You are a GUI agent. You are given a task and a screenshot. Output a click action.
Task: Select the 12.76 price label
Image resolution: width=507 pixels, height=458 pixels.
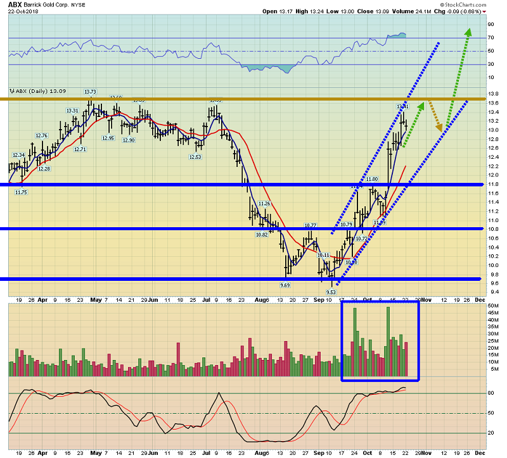(x=42, y=135)
